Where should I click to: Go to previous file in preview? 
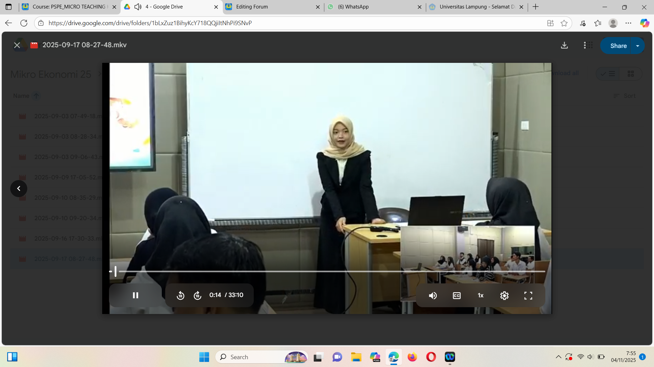[x=19, y=189]
